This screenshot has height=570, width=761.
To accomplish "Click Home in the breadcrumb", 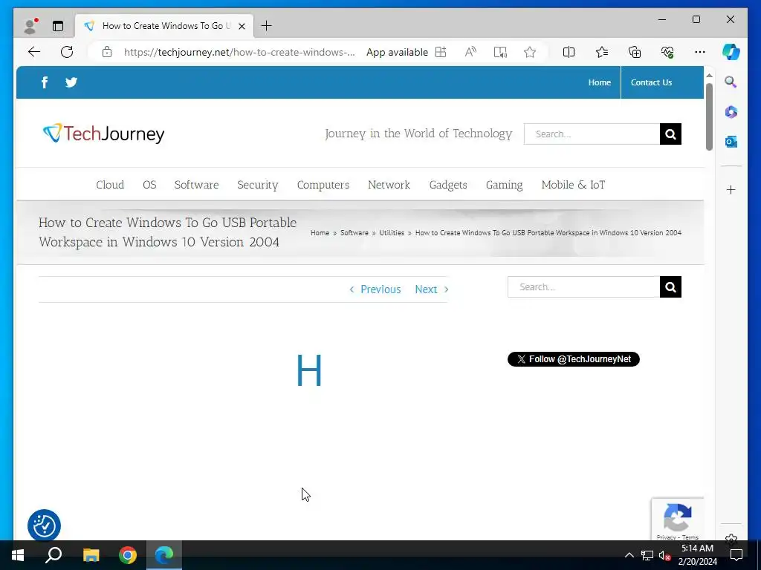I will point(320,232).
